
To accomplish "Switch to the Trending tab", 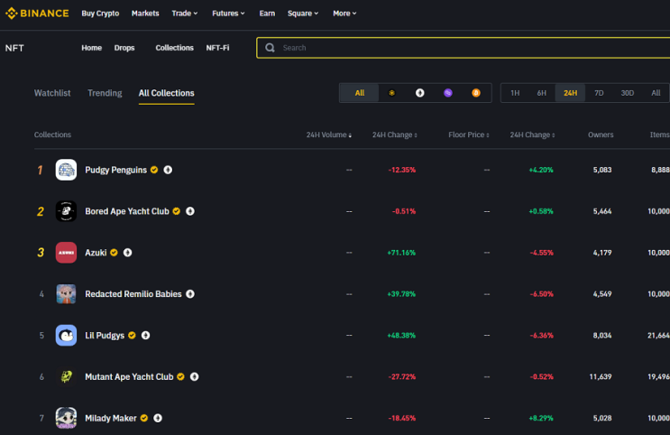I will click(105, 93).
